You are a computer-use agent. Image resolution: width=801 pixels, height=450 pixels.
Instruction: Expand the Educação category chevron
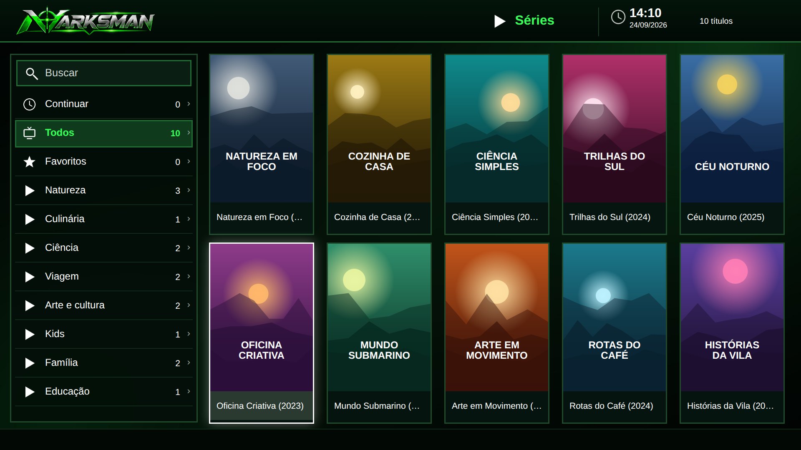[x=189, y=391]
